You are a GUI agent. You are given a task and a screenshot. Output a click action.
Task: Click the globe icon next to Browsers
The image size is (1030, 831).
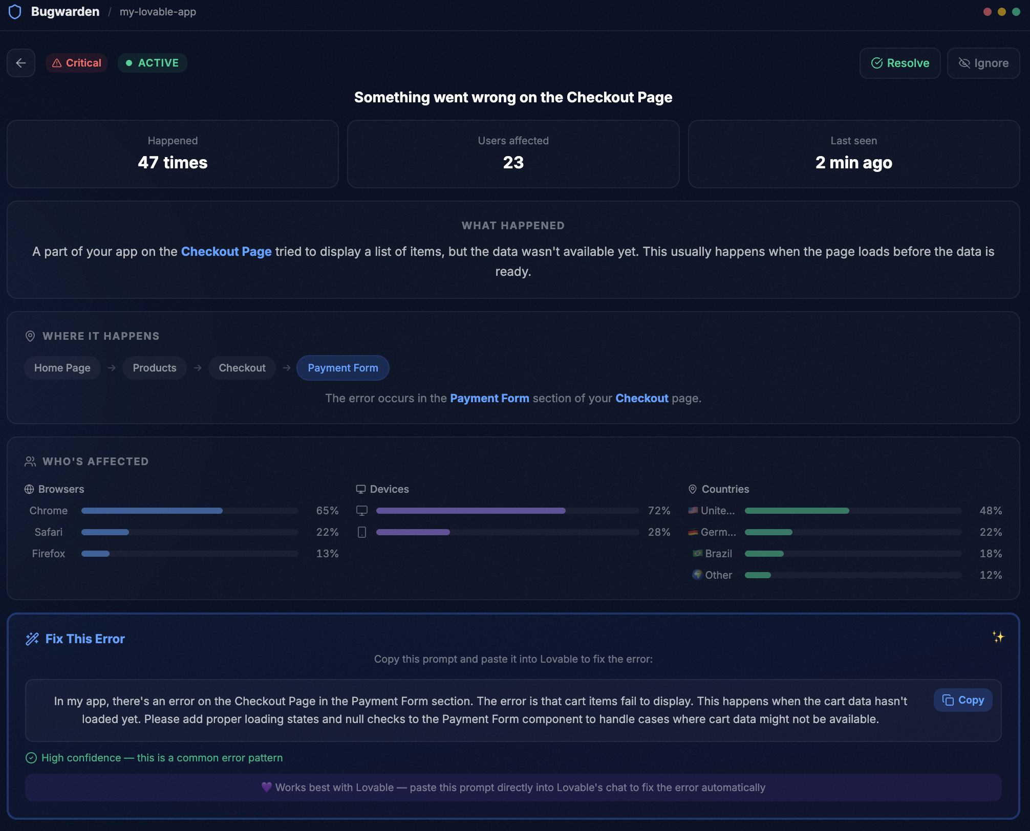click(x=29, y=489)
